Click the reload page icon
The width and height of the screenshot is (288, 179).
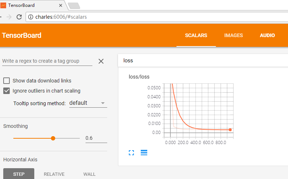click(x=19, y=17)
